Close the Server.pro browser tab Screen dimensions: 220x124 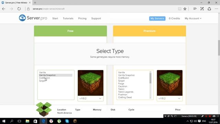click(x=30, y=2)
